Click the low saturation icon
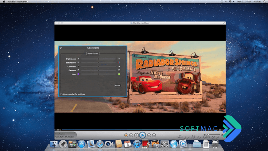The image size is (268, 151). click(79, 63)
